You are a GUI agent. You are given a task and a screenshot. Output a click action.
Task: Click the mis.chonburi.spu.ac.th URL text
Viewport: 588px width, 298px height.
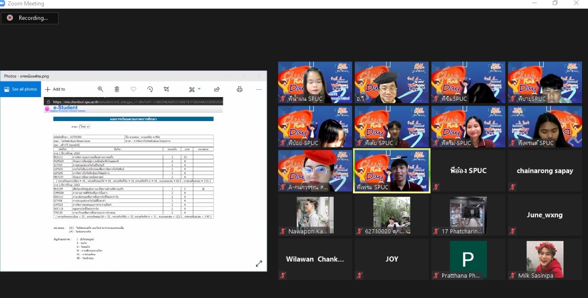137,102
